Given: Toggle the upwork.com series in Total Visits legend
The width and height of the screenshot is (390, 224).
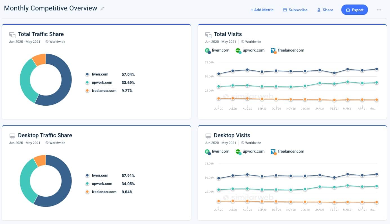Looking at the screenshot, I should pyautogui.click(x=250, y=50).
